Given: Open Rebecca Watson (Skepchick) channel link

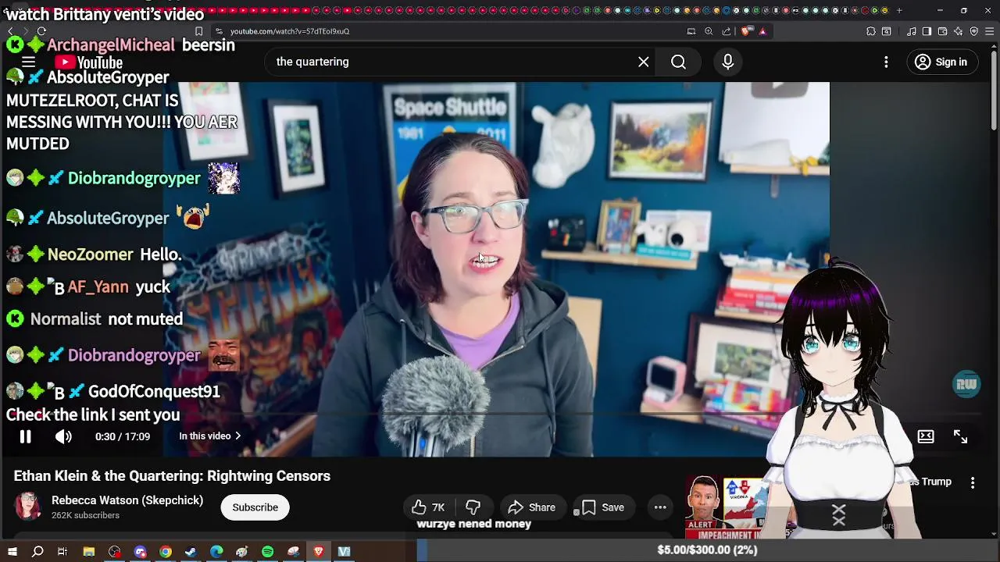Looking at the screenshot, I should pyautogui.click(x=127, y=500).
